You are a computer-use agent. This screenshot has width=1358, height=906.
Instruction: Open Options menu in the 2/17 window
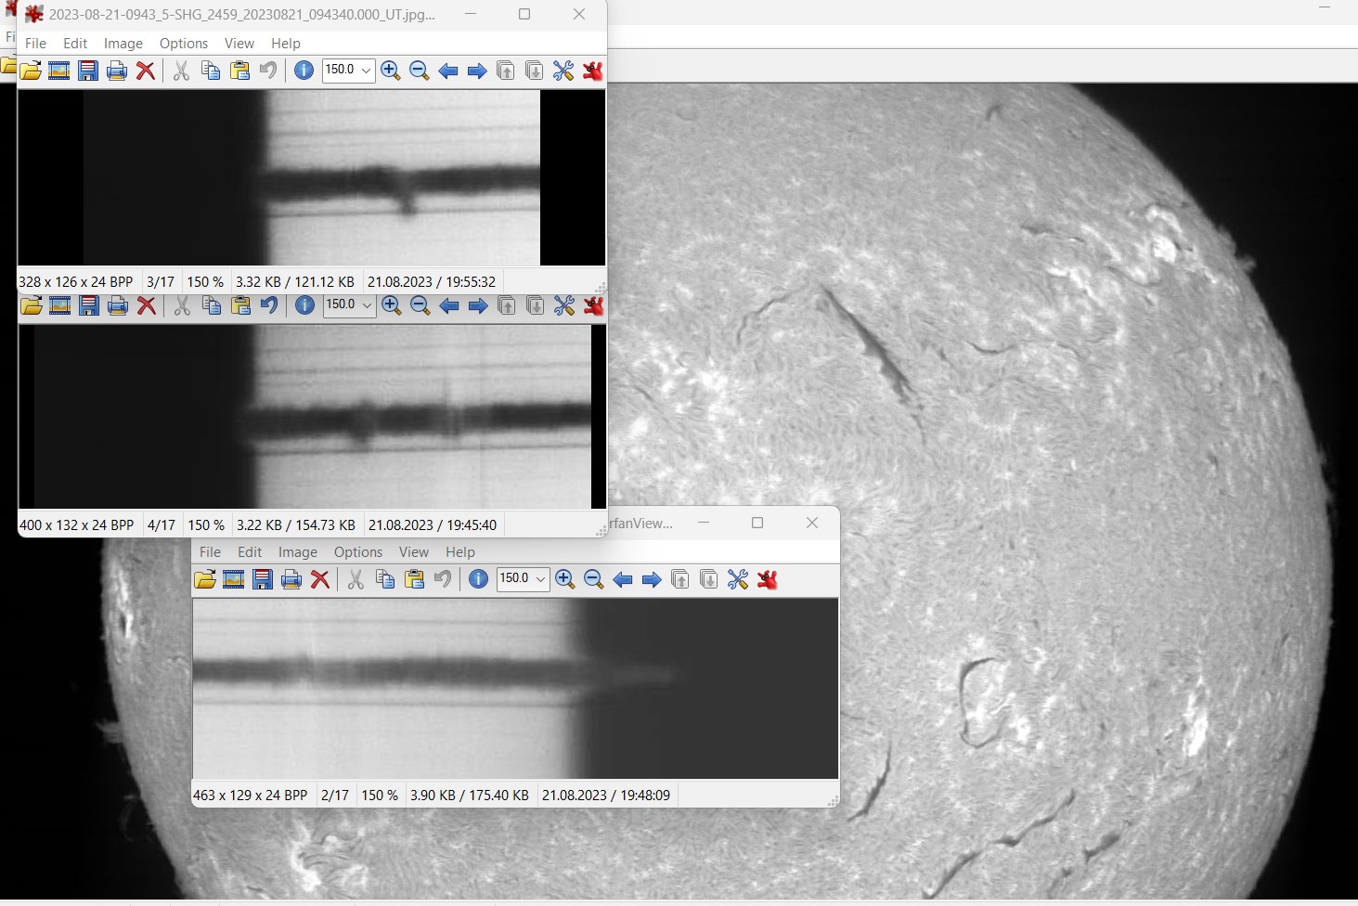point(358,552)
